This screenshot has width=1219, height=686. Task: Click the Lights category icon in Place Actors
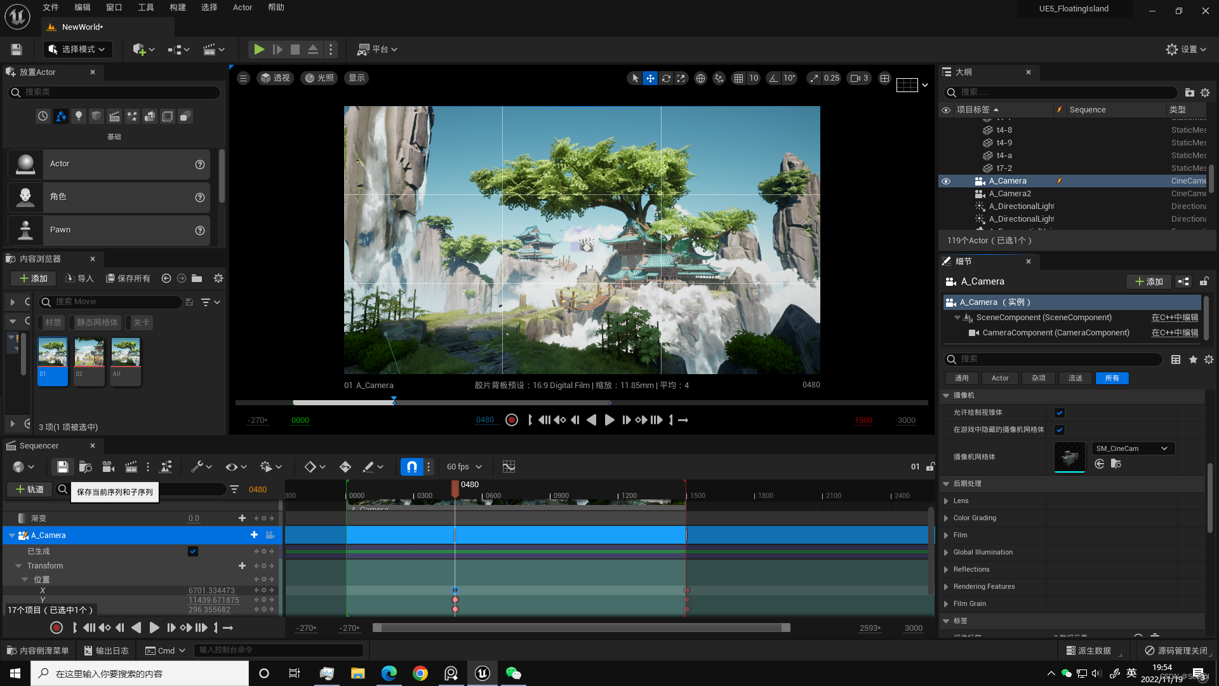79,116
